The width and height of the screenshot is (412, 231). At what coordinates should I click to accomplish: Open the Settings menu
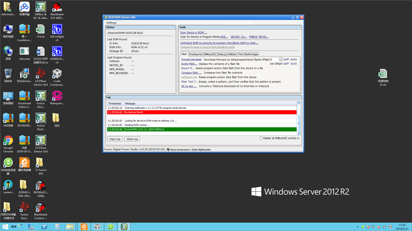point(111,23)
